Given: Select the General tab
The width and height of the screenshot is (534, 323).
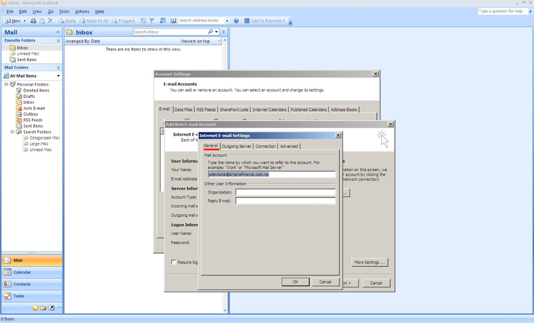Looking at the screenshot, I should pyautogui.click(x=211, y=146).
